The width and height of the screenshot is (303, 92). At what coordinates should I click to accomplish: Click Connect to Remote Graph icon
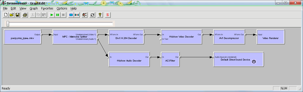[x=85, y=15]
